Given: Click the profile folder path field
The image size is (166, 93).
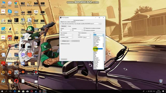Looking at the screenshot, I should (x=80, y=24).
